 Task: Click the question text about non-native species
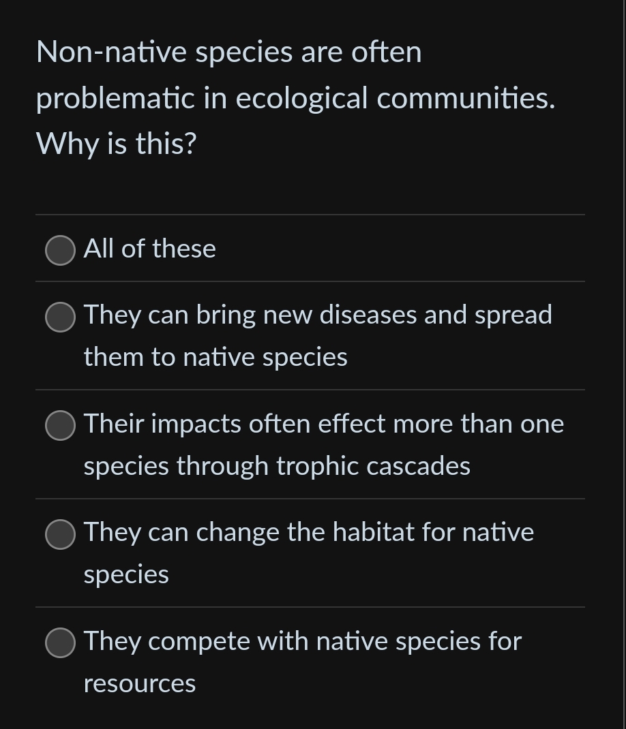coord(295,97)
